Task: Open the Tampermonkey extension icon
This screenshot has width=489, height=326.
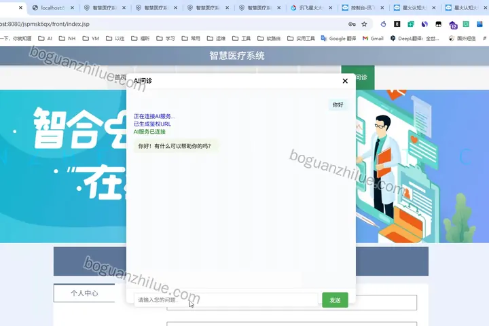Action: (x=439, y=24)
